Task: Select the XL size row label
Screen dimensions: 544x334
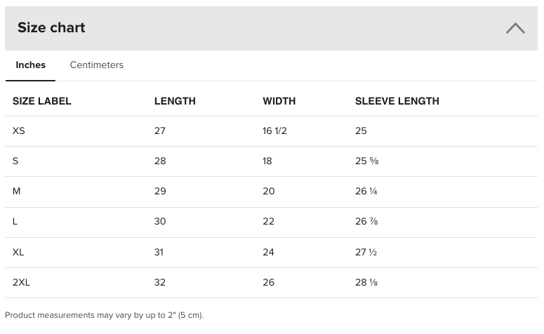Action: (x=19, y=252)
